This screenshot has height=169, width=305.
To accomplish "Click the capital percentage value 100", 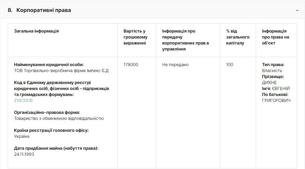I will pos(230,65).
